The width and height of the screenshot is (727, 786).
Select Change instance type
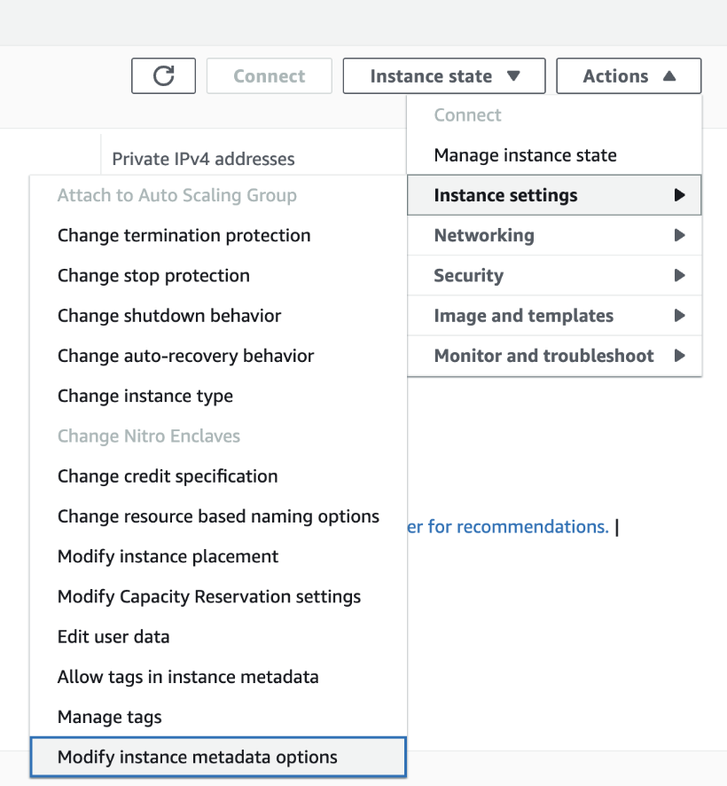click(x=147, y=396)
